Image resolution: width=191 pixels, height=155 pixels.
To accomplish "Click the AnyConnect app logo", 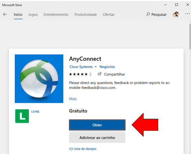I will [x=39, y=79].
